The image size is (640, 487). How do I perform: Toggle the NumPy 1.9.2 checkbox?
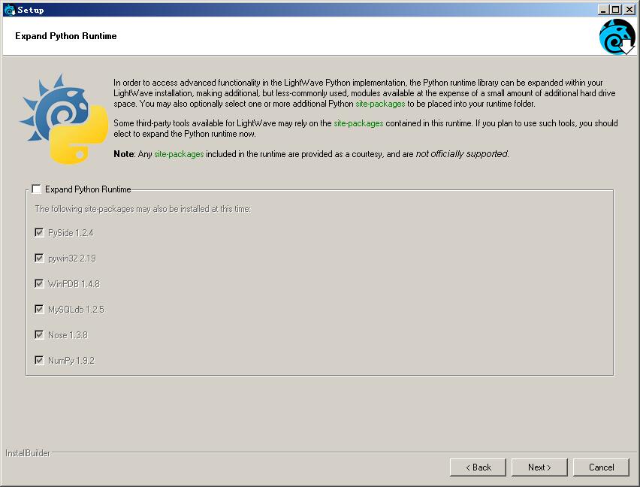pos(39,360)
